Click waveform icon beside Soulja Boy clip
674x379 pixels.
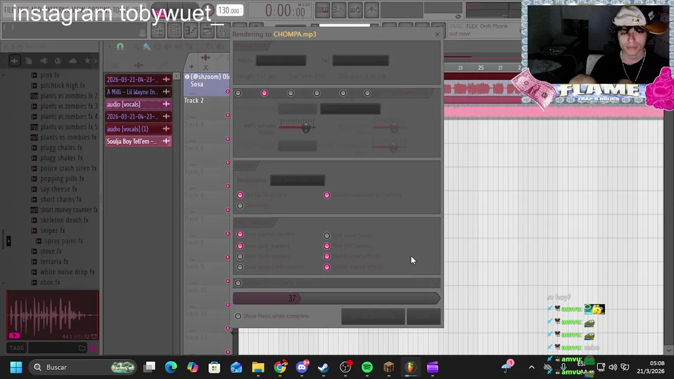(166, 141)
